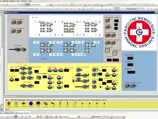The width and height of the screenshot is (158, 119).
Task: Click the OperaceCelkem counter showing 2871
Action: tap(130, 58)
